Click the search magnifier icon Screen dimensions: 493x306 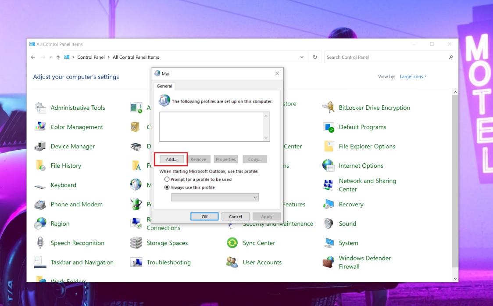tap(450, 57)
